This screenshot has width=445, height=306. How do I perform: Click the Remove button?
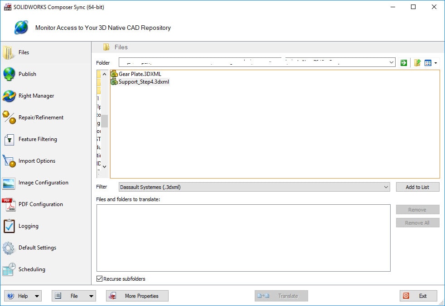417,210
